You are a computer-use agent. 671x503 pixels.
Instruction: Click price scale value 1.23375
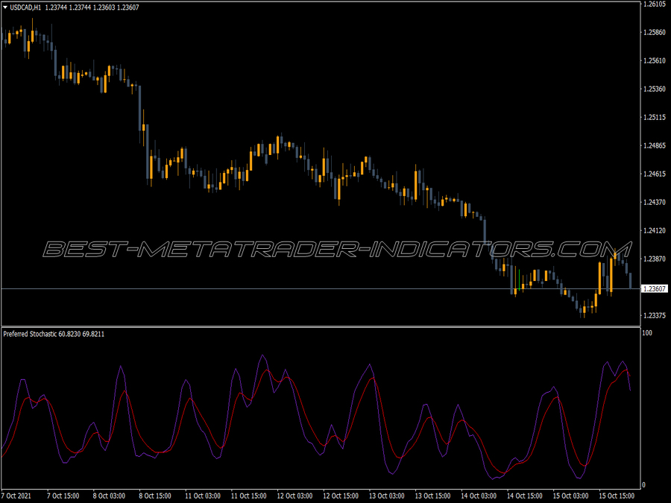click(655, 316)
